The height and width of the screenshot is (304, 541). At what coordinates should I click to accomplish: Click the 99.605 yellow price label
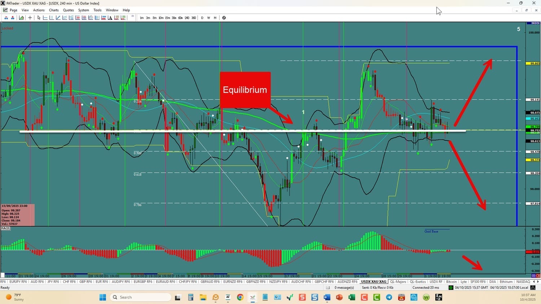(x=533, y=63)
